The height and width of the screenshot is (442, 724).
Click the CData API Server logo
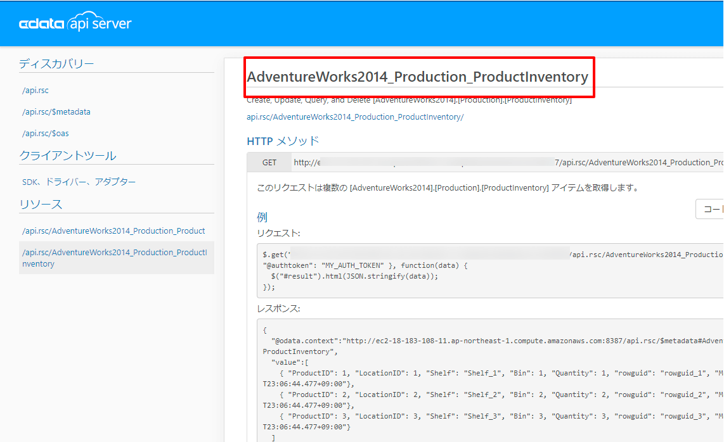(75, 24)
